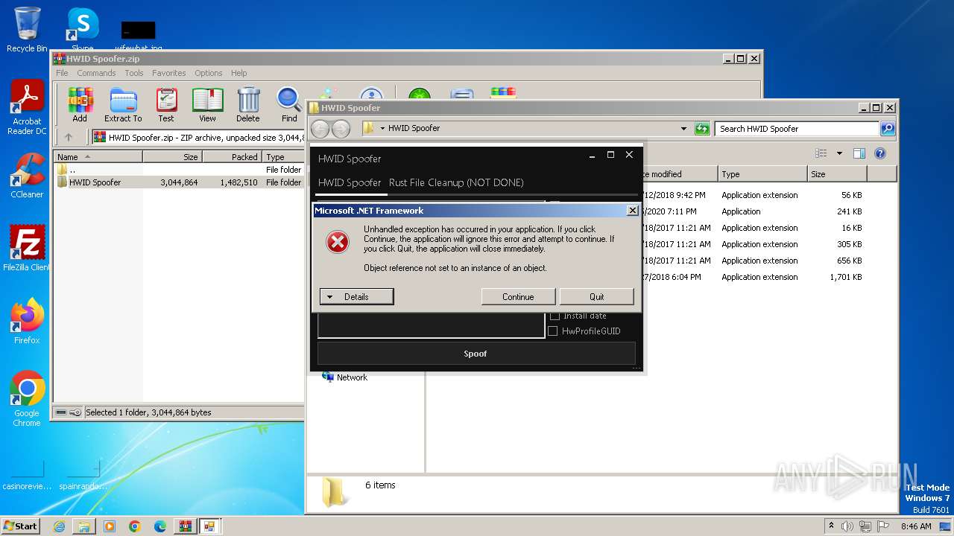Open the Explorer address bar dropdown arrow

[x=683, y=129]
